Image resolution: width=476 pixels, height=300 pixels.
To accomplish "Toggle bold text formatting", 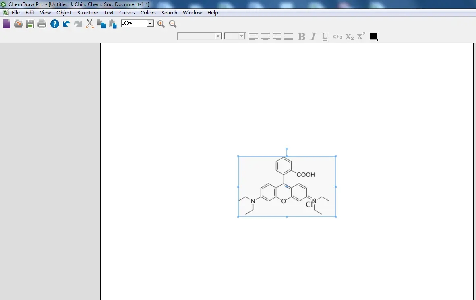I will pyautogui.click(x=301, y=36).
